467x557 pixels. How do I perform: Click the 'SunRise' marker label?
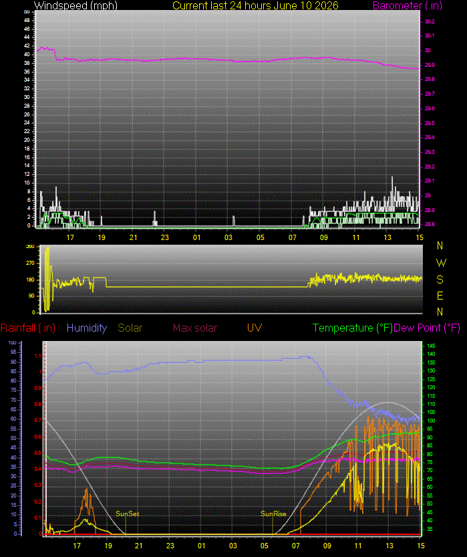click(x=273, y=514)
